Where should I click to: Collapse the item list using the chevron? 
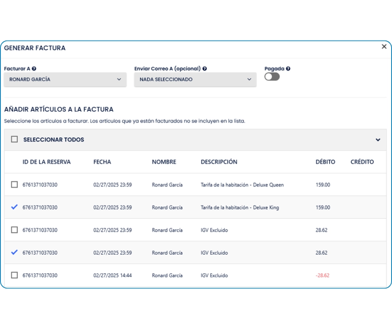[378, 140]
